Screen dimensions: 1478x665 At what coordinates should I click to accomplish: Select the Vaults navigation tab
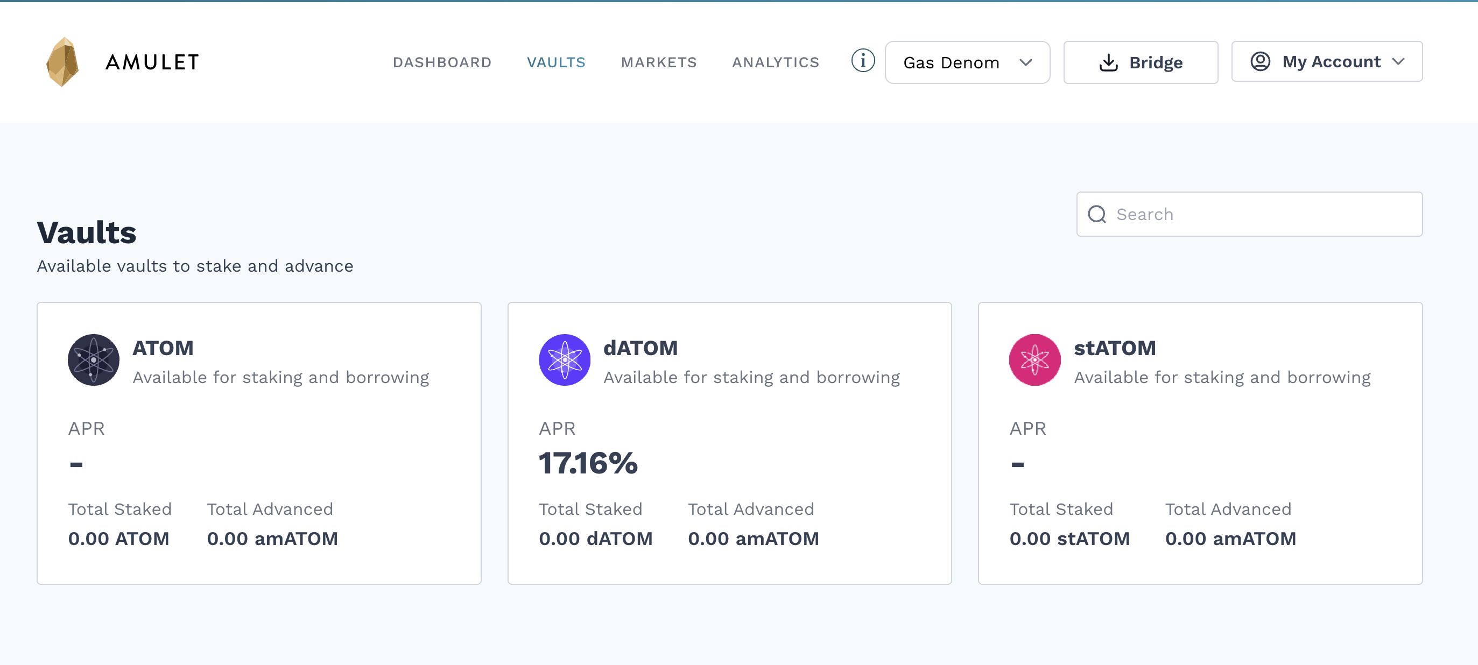[555, 62]
